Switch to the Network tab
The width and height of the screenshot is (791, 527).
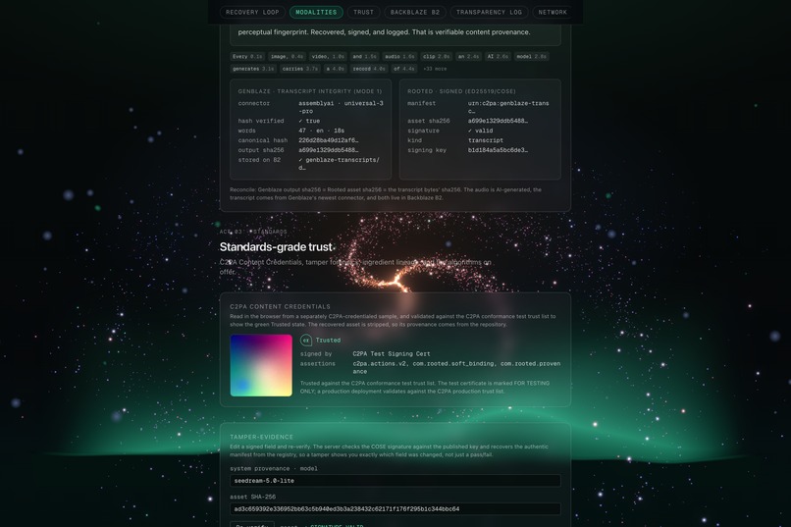[x=553, y=12]
